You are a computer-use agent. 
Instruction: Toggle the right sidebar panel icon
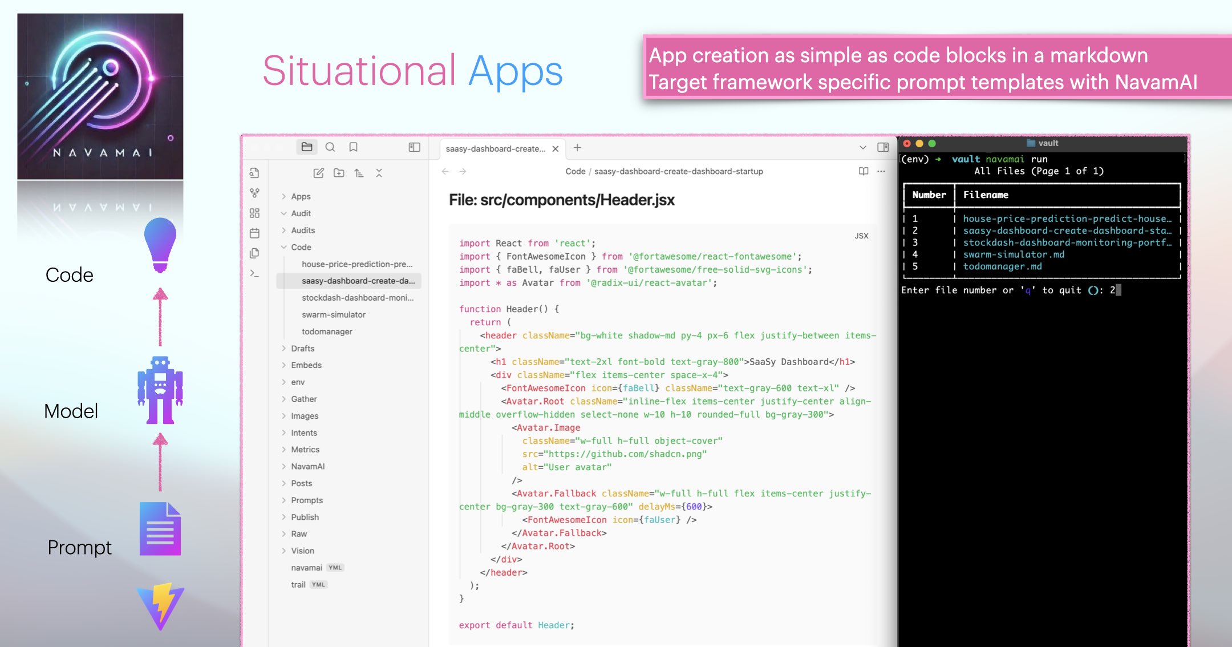[883, 147]
